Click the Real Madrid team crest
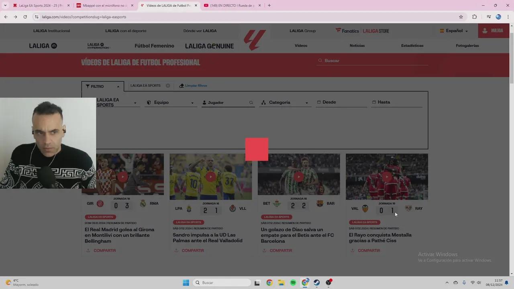 143,204
